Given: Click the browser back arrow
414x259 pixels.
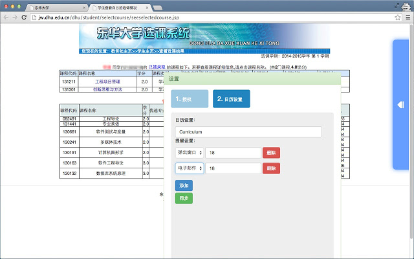Looking at the screenshot, I should pos(6,19).
